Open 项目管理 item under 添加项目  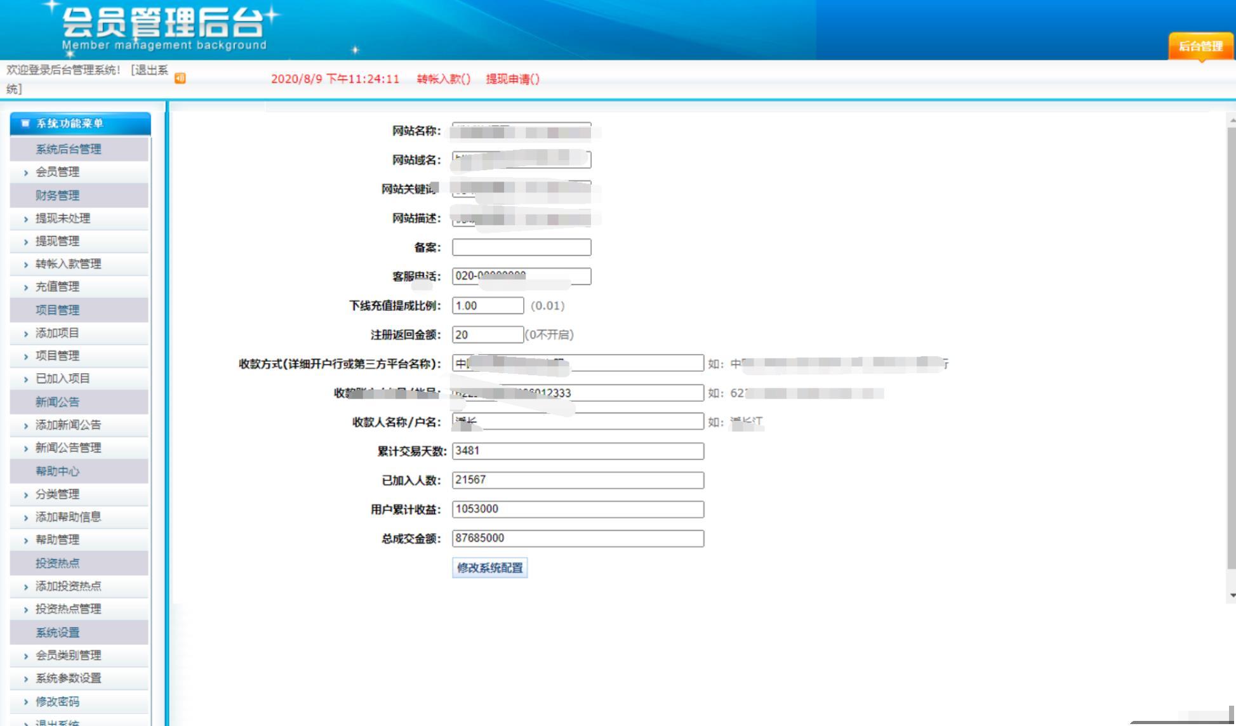[57, 356]
